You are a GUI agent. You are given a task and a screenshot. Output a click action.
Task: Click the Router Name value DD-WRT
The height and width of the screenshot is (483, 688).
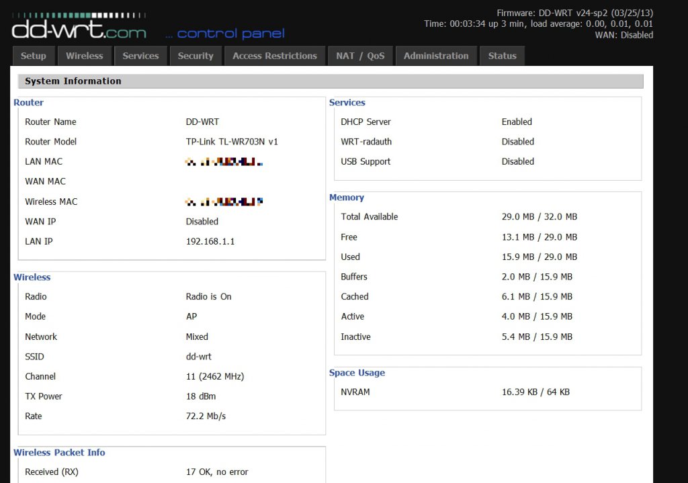[x=202, y=122]
